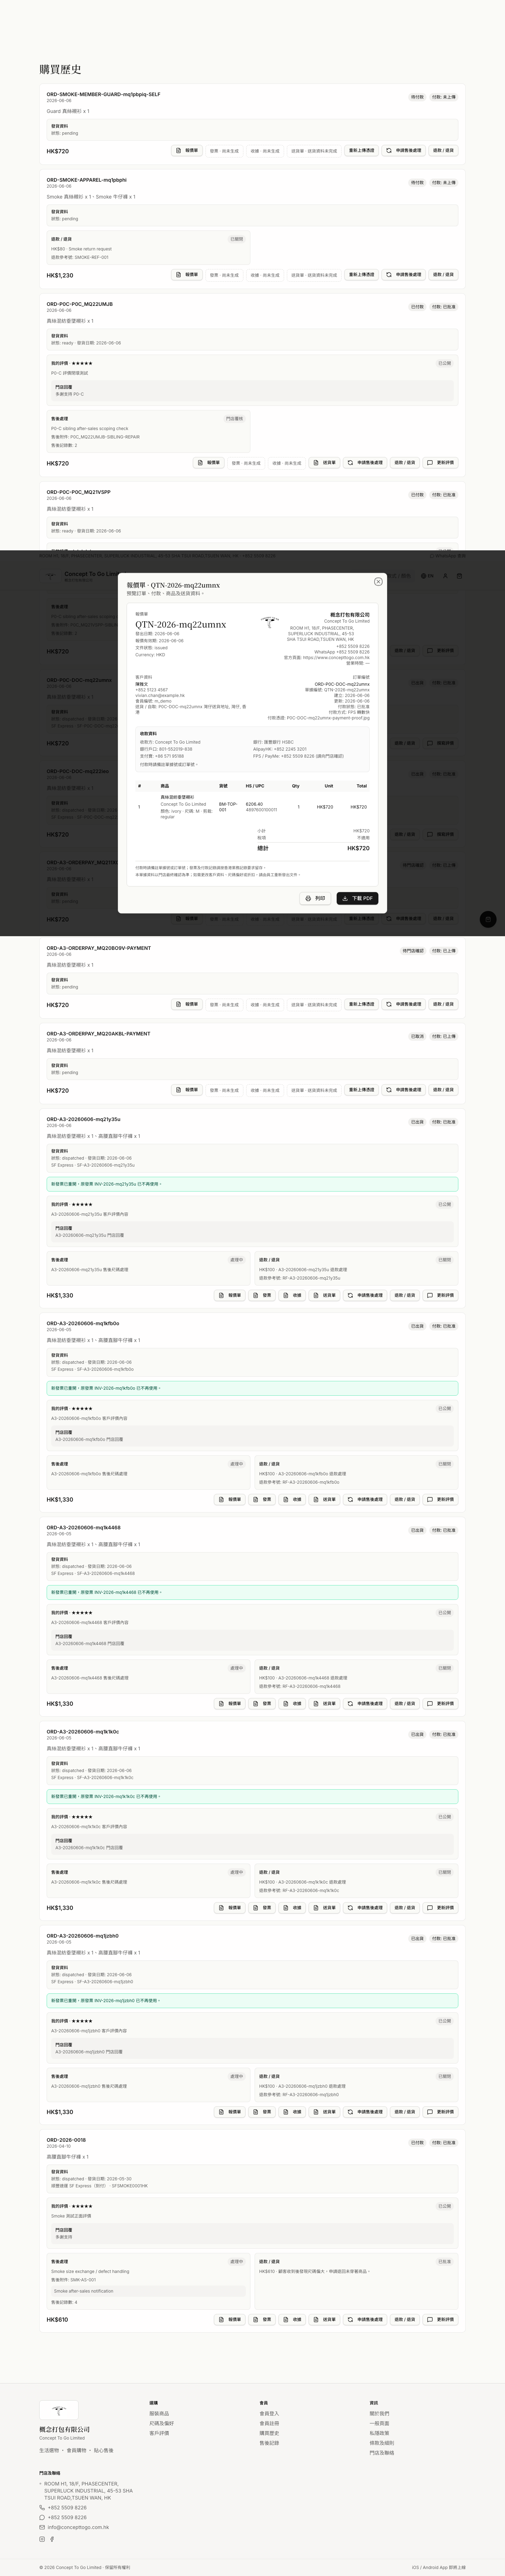The height and width of the screenshot is (2576, 505).
Task: Open 服裝商品 footer link
Action: point(159,2413)
